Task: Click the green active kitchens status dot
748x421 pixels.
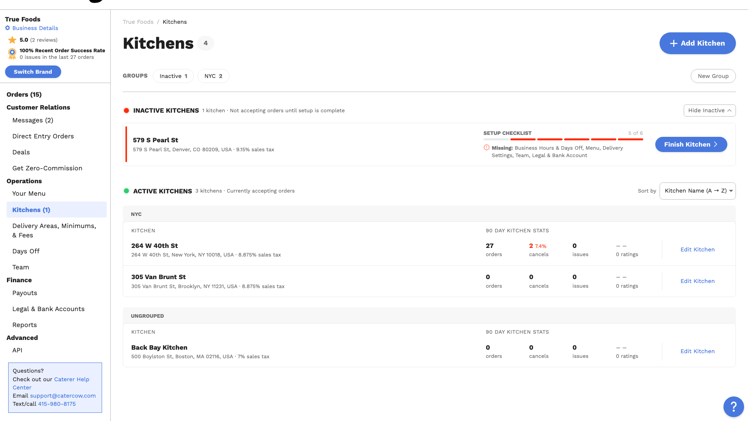Action: (x=126, y=191)
